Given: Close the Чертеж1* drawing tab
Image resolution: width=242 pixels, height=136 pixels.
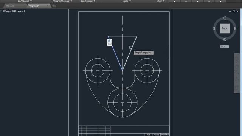Looking at the screenshot, I should click(x=48, y=6).
